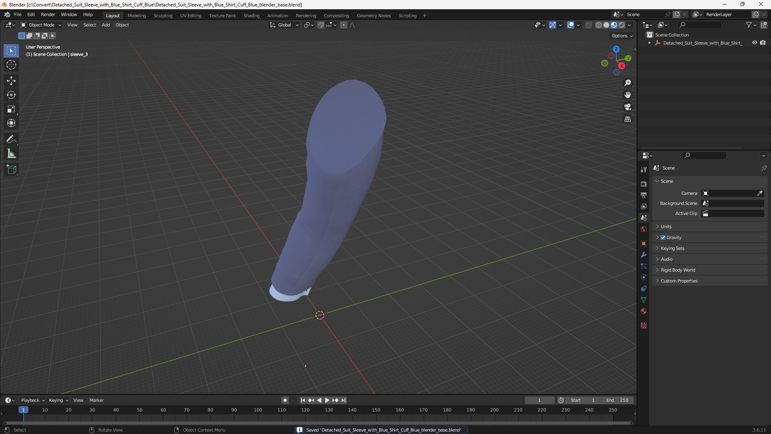Open the Modifiers properties tab

click(644, 255)
